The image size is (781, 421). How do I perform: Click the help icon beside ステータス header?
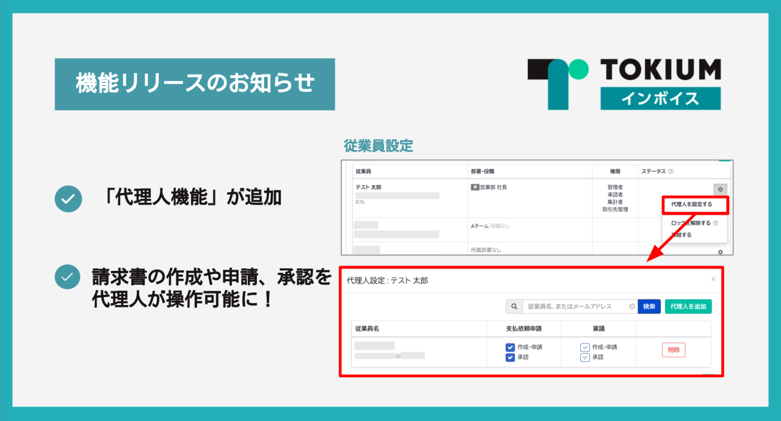click(x=671, y=172)
